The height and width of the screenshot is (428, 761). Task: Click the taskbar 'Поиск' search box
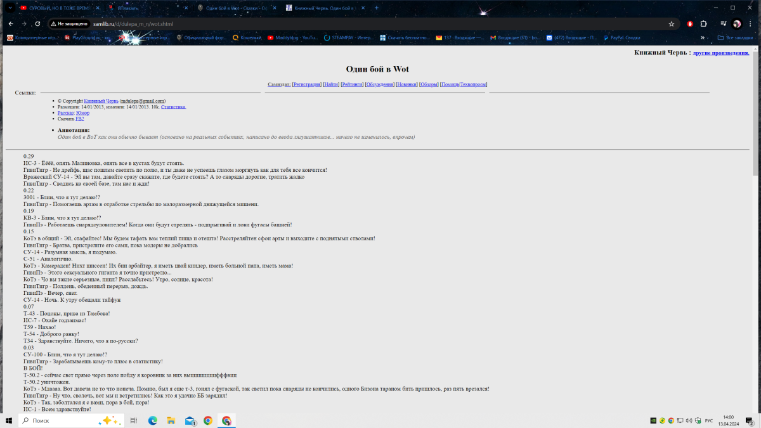tap(72, 420)
